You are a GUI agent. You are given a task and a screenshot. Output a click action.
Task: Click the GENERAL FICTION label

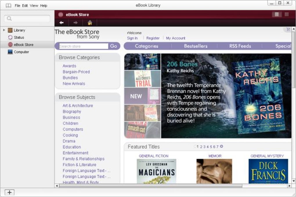pos(154,156)
